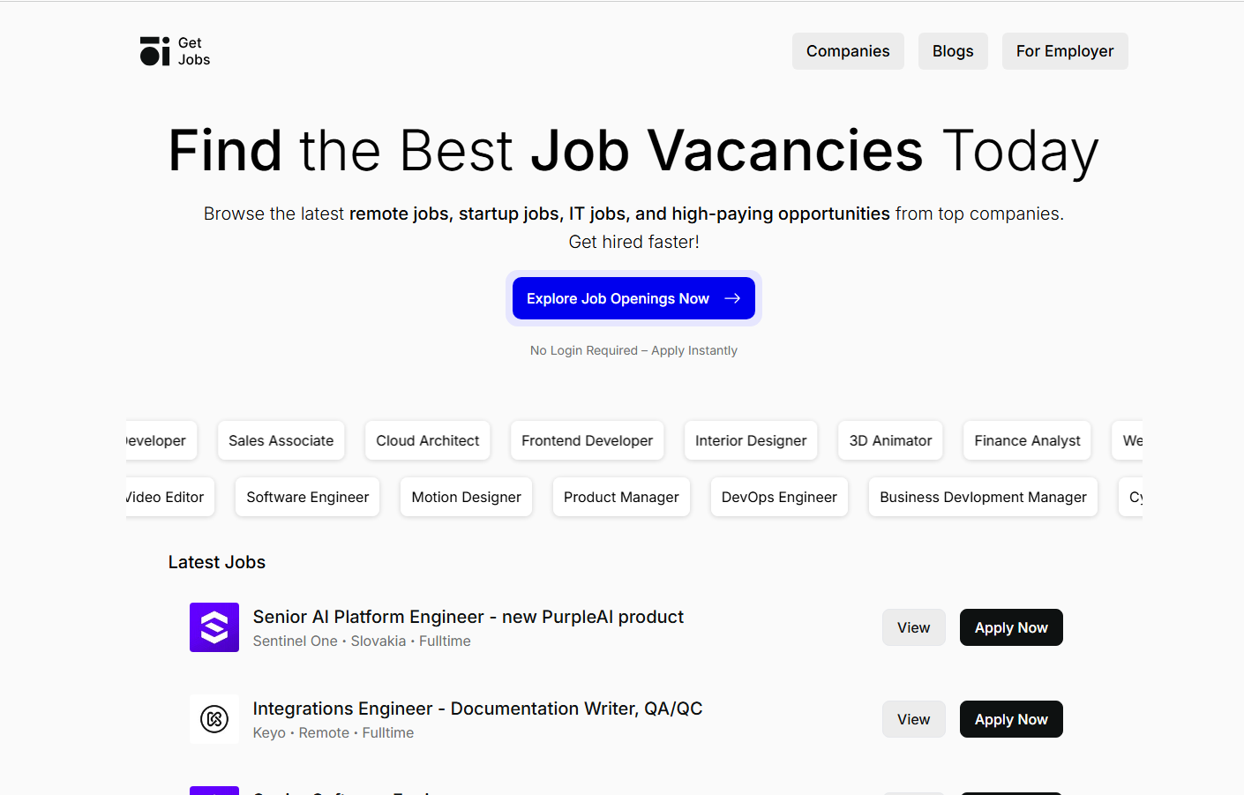Apply Now for Senior AI Platform Engineer
Screen dimensions: 1244x795
tap(1011, 627)
